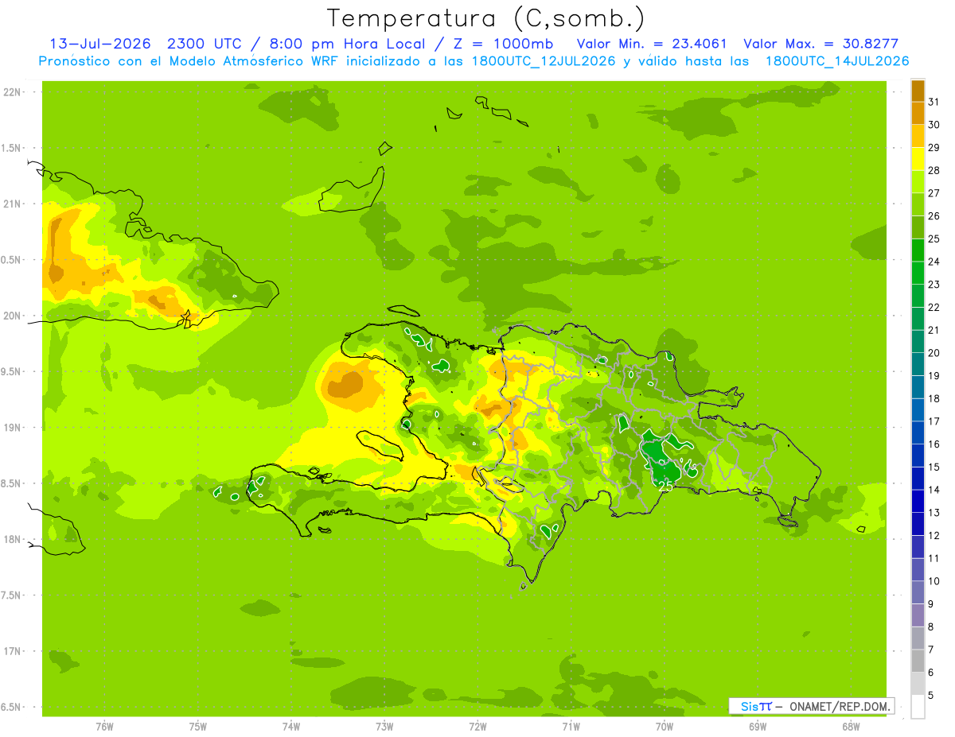The width and height of the screenshot is (955, 737).
Task: Click "Valor Min. = 23.4061" text
Action: click(652, 44)
